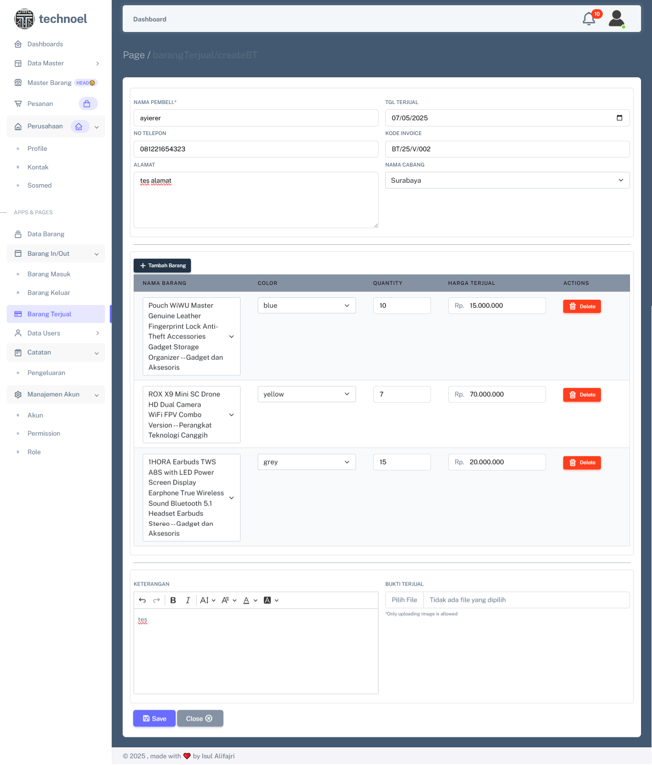Open the font background color picker

[x=271, y=600]
